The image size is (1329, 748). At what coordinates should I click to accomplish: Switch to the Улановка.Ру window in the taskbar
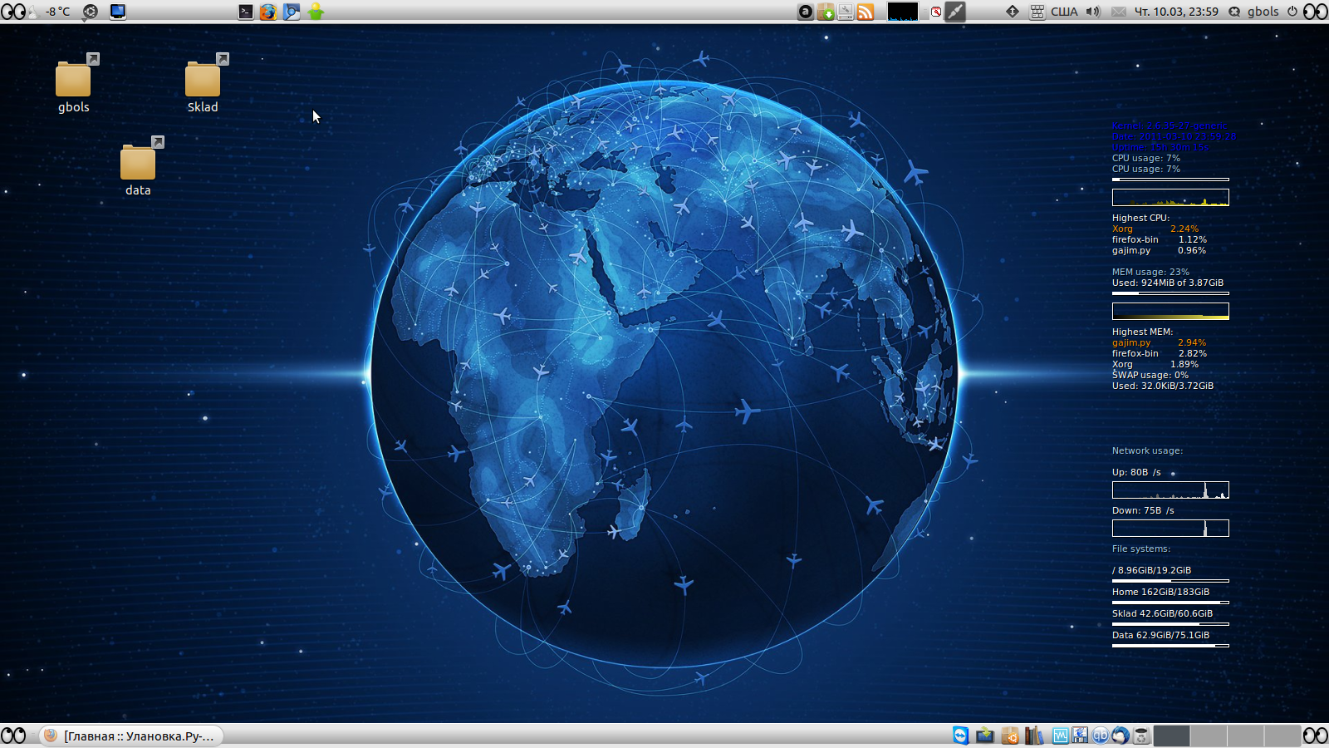tap(133, 736)
